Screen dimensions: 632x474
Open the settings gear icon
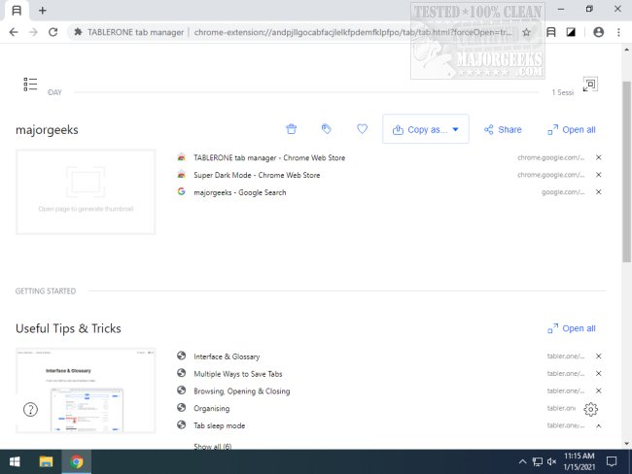(591, 409)
